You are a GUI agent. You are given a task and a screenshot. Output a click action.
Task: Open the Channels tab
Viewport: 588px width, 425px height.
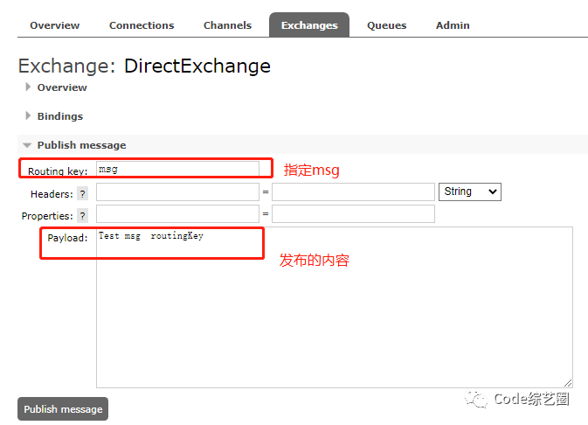pos(227,25)
